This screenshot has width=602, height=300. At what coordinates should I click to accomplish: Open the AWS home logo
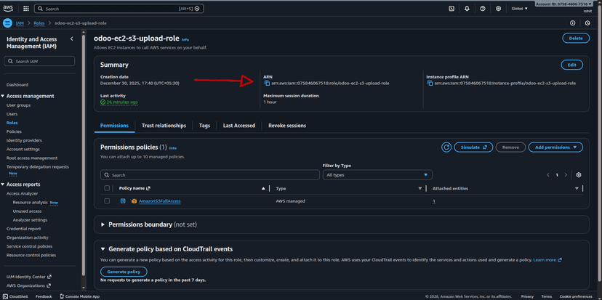(8, 9)
